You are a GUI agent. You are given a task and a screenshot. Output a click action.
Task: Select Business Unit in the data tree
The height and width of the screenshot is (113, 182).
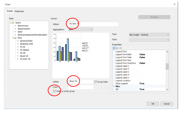pyautogui.click(x=27, y=44)
